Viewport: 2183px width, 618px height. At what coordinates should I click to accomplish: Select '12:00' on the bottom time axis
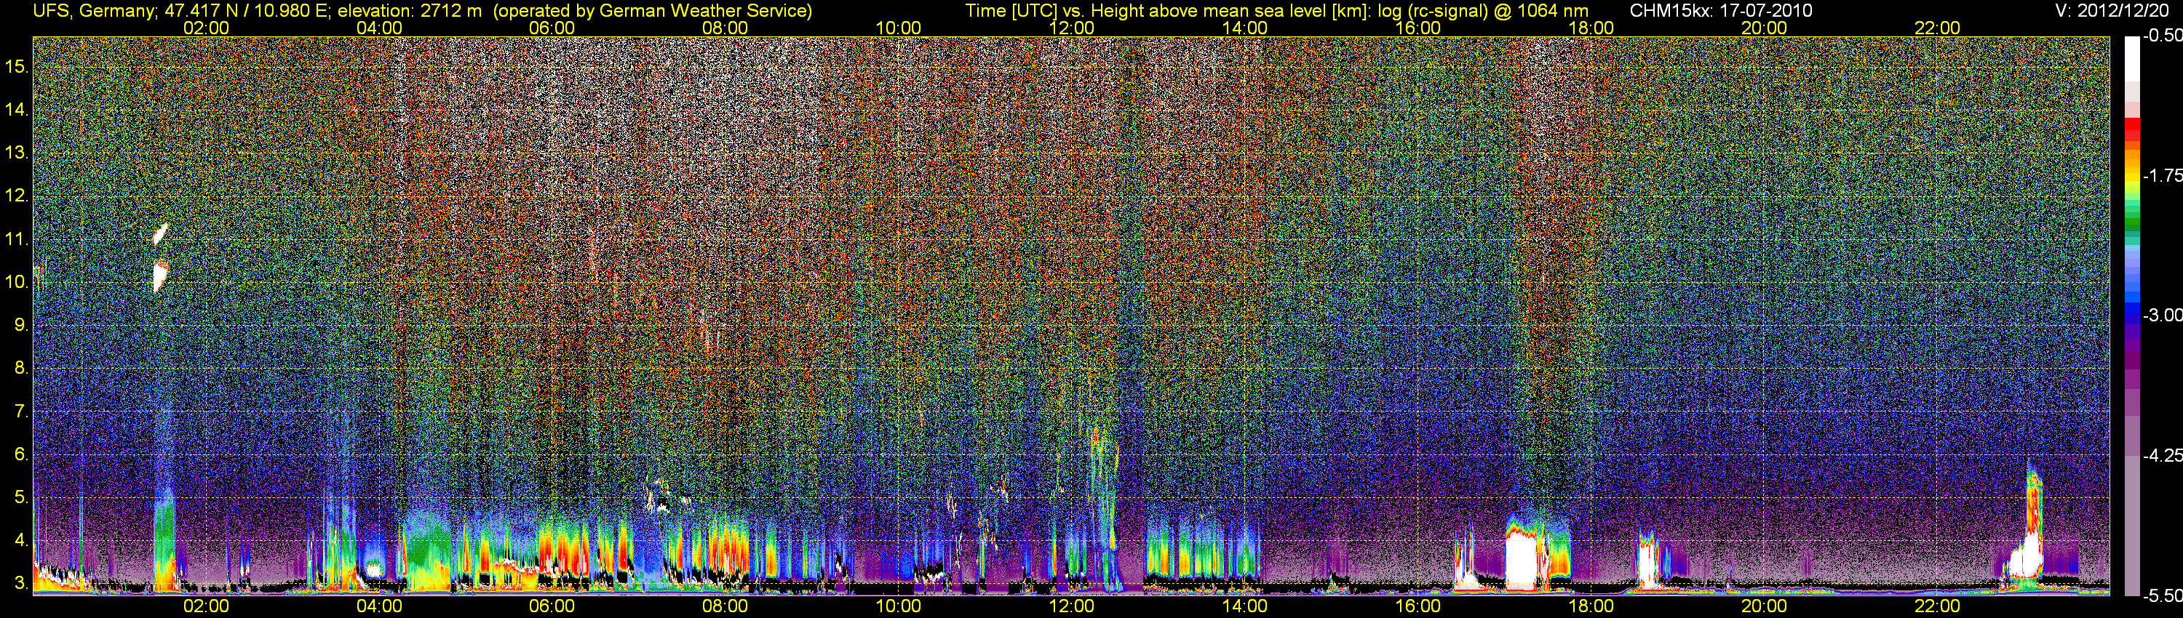click(x=1071, y=606)
